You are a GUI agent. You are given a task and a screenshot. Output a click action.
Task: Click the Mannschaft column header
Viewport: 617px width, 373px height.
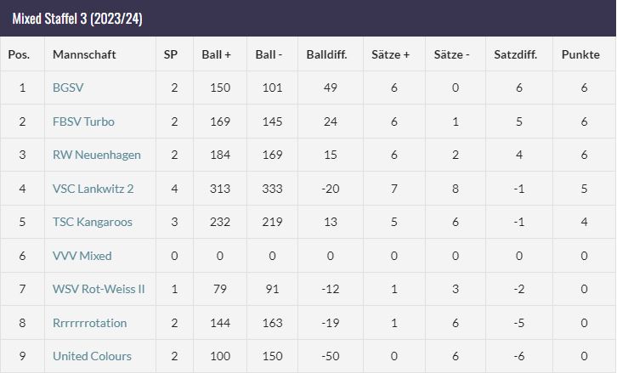coord(84,54)
